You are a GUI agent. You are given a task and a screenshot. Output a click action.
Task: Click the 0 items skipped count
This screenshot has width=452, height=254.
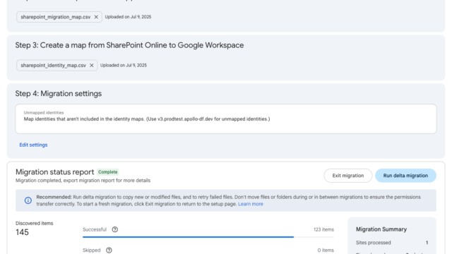326,250
